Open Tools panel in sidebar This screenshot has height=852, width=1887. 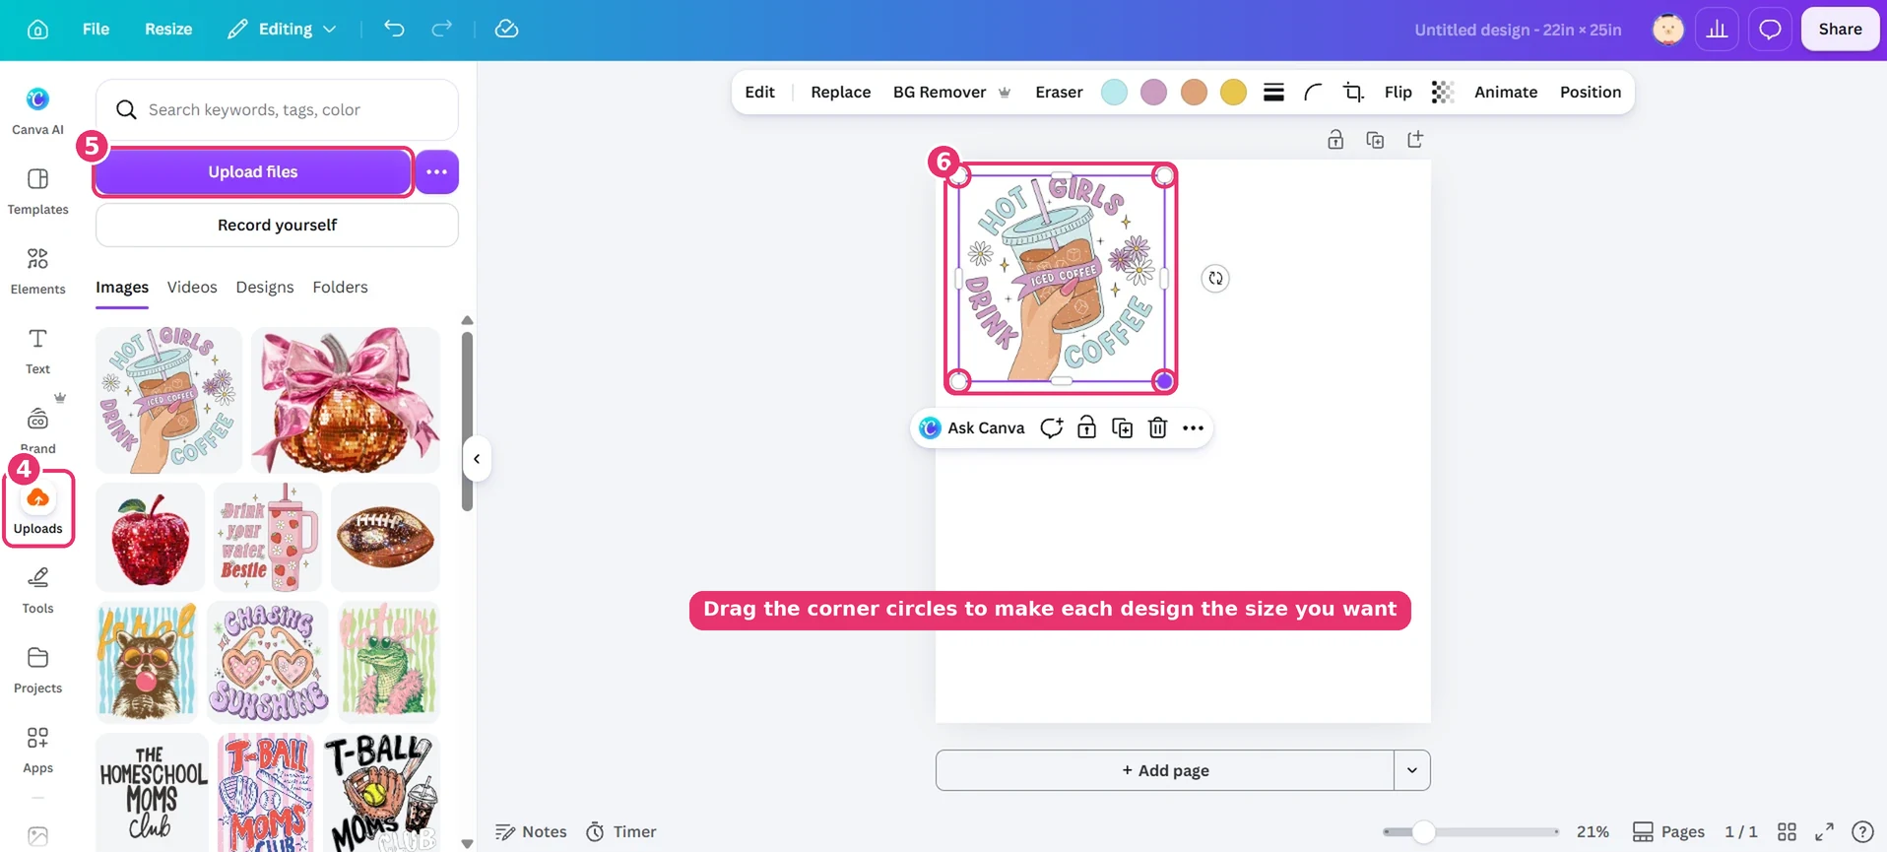(37, 590)
